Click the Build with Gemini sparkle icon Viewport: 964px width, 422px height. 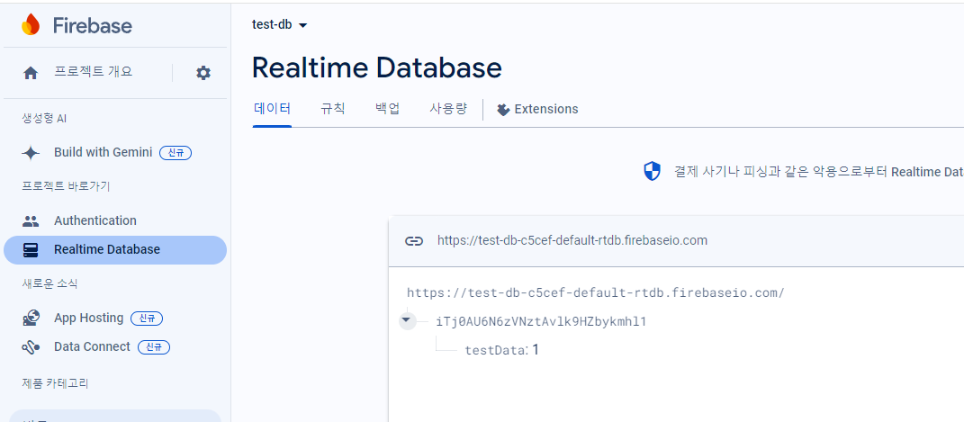pos(31,153)
